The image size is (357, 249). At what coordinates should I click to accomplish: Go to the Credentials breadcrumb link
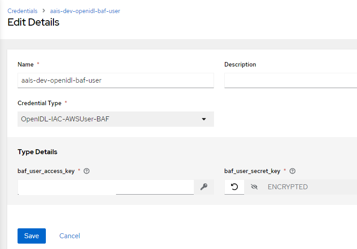click(22, 11)
